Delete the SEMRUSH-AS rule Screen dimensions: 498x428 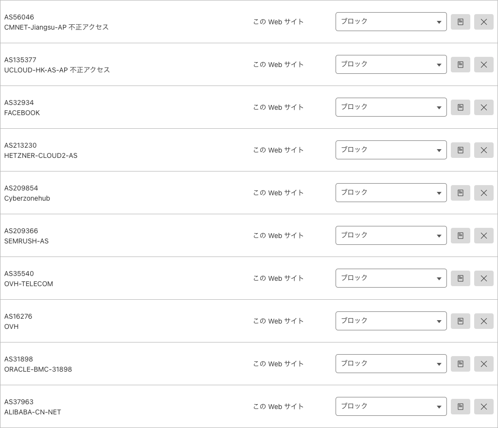(483, 236)
